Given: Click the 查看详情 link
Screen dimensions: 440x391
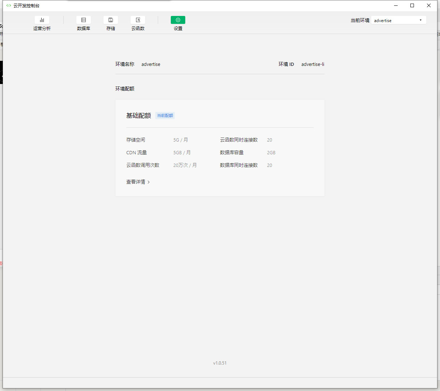Looking at the screenshot, I should pyautogui.click(x=136, y=182).
